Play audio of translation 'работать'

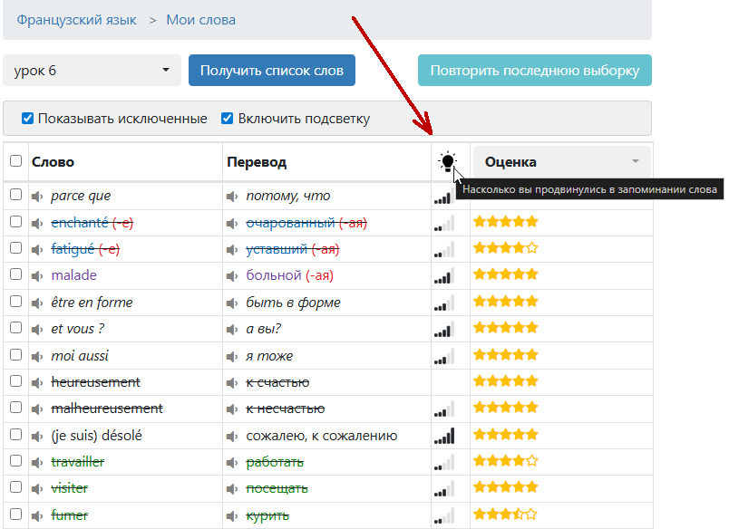[232, 463]
